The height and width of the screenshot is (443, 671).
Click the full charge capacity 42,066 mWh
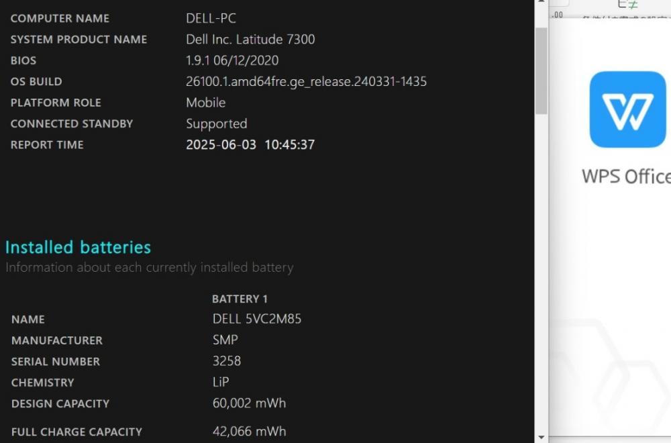click(249, 432)
